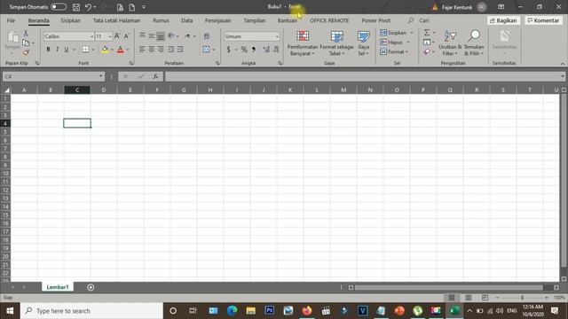Apply the red font color swatch
The height and width of the screenshot is (319, 568).
(x=121, y=50)
